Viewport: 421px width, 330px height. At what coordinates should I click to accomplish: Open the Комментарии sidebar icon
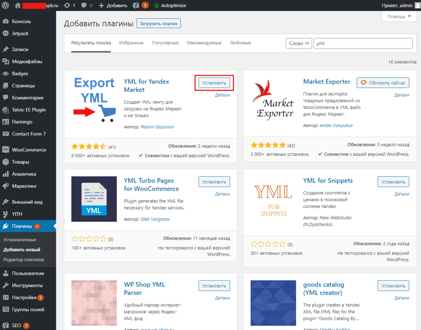point(6,98)
